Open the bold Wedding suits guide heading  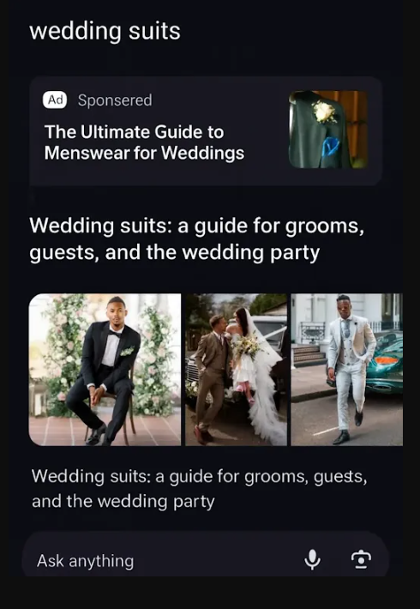tap(197, 238)
